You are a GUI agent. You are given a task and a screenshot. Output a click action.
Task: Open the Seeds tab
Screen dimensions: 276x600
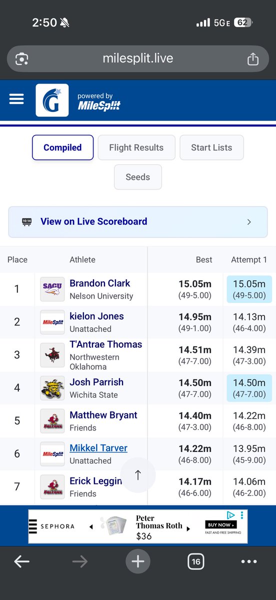[138, 177]
